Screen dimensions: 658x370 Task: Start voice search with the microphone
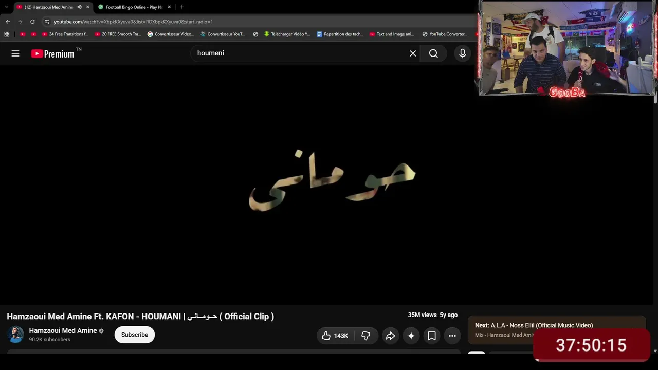[x=463, y=53]
